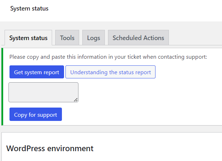
Task: Click empty gray area right of tabs
Action: [195, 38]
